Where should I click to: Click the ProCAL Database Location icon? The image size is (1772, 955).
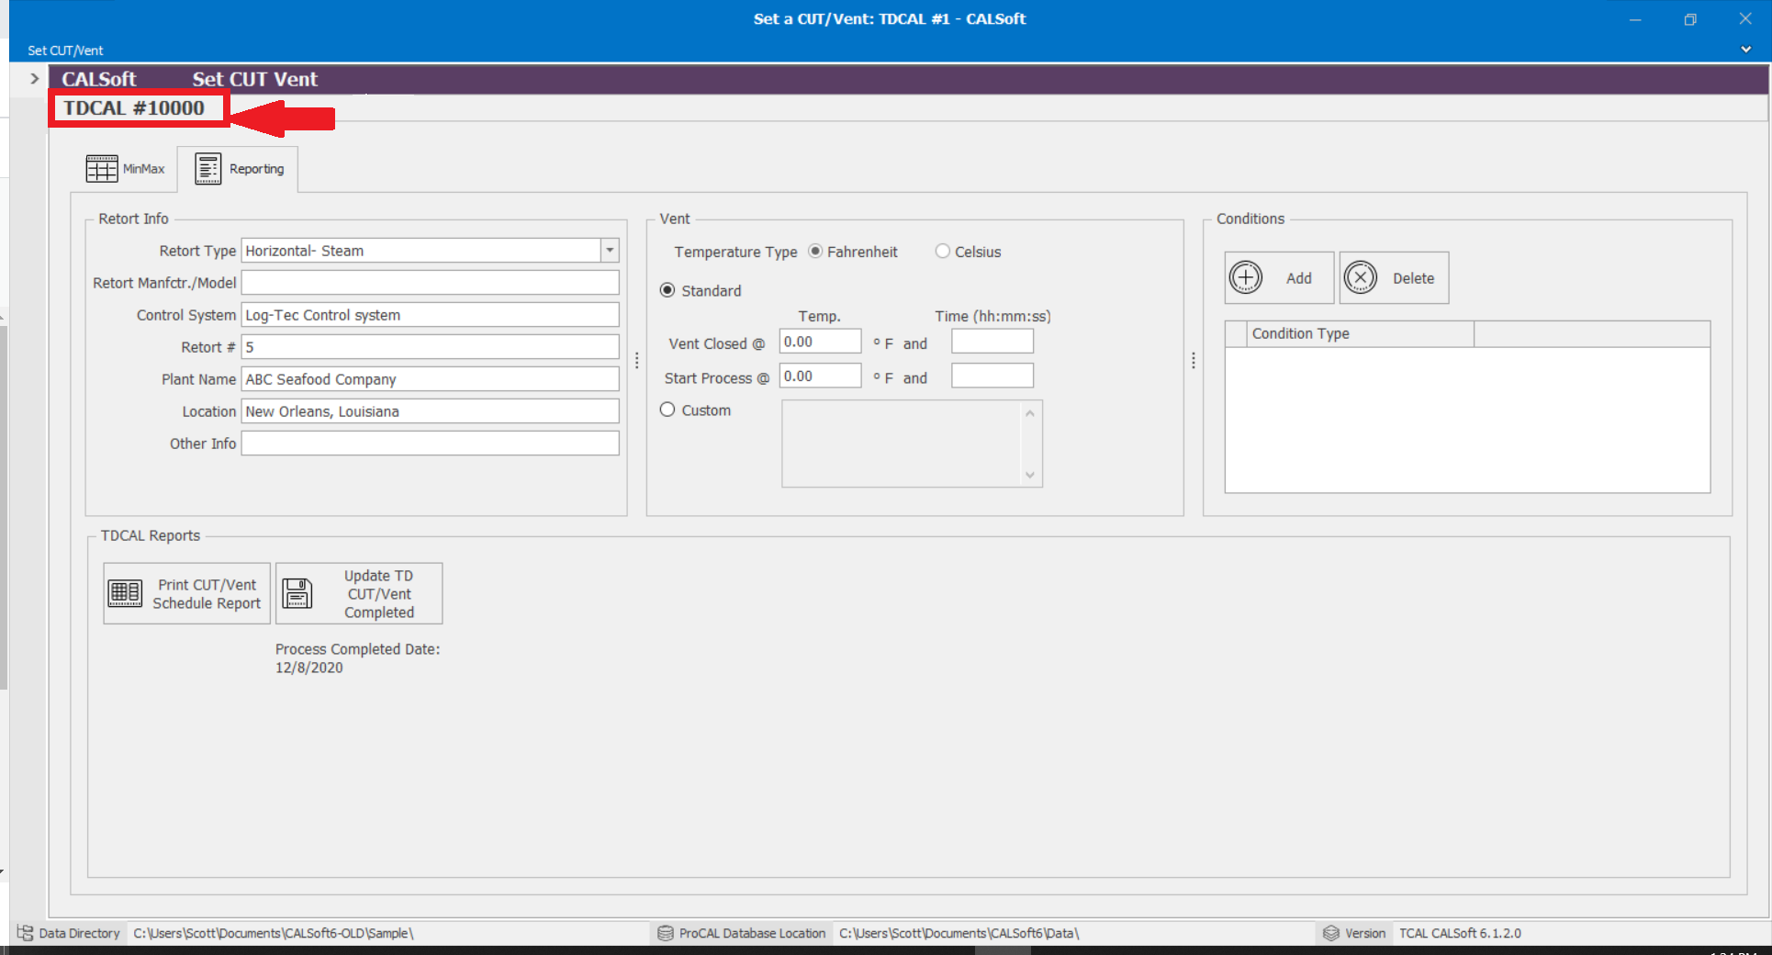(x=666, y=933)
